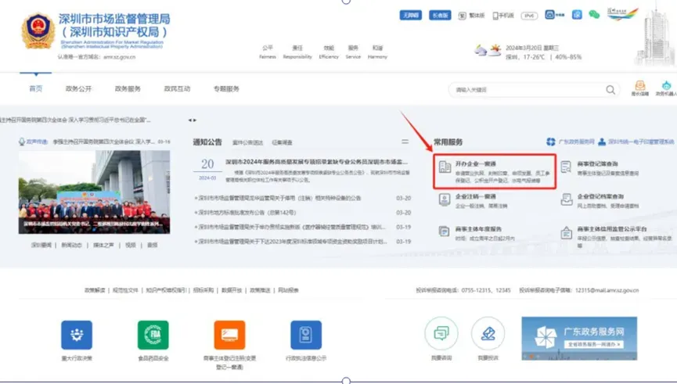Open 政策解读 footer link
This screenshot has height=384, width=677.
tap(95, 290)
